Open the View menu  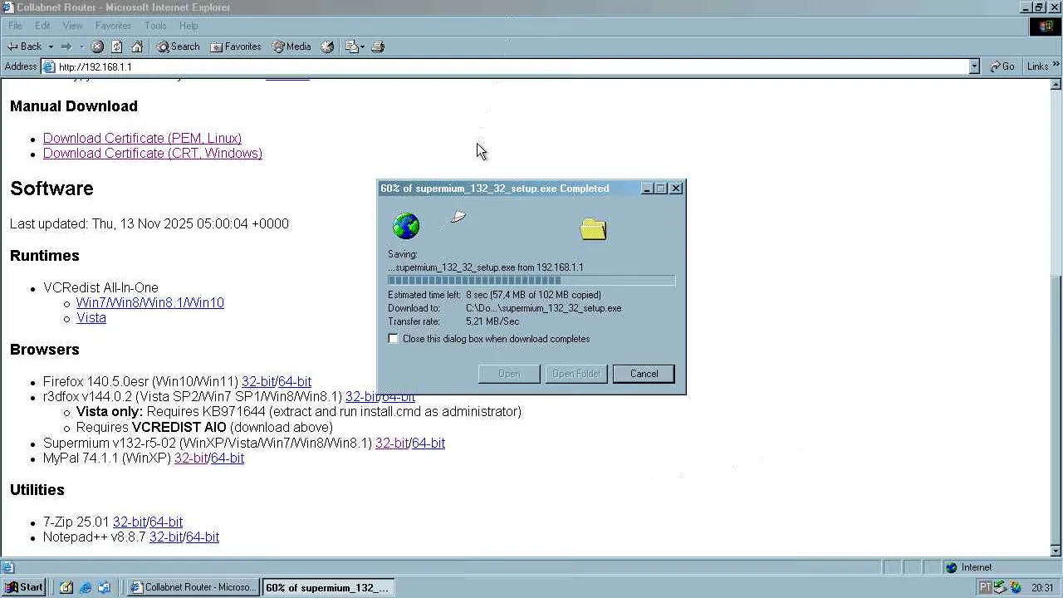[72, 26]
